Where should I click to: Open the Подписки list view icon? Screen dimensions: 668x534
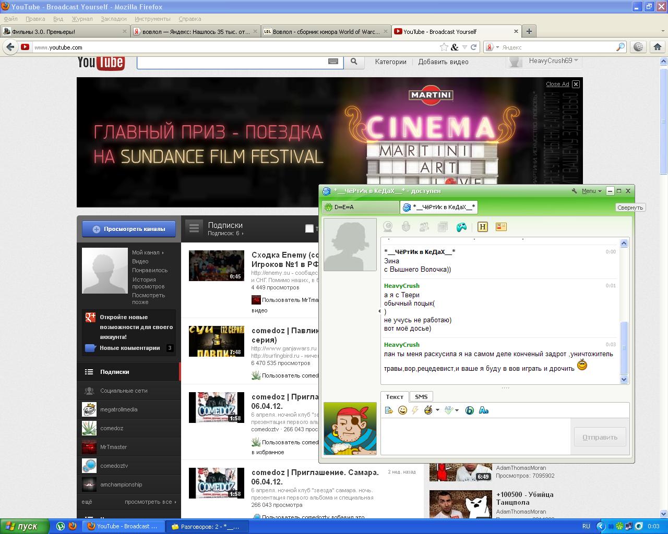194,228
